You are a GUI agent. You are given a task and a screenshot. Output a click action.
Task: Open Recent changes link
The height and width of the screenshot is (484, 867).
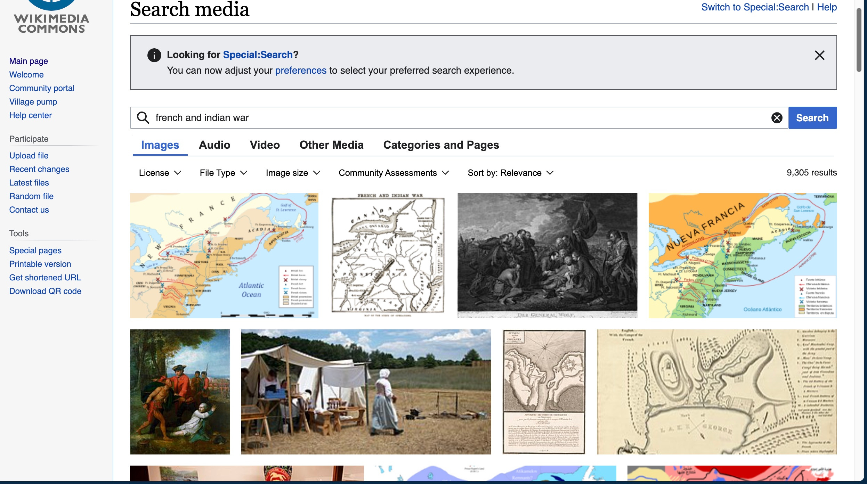[x=39, y=169]
